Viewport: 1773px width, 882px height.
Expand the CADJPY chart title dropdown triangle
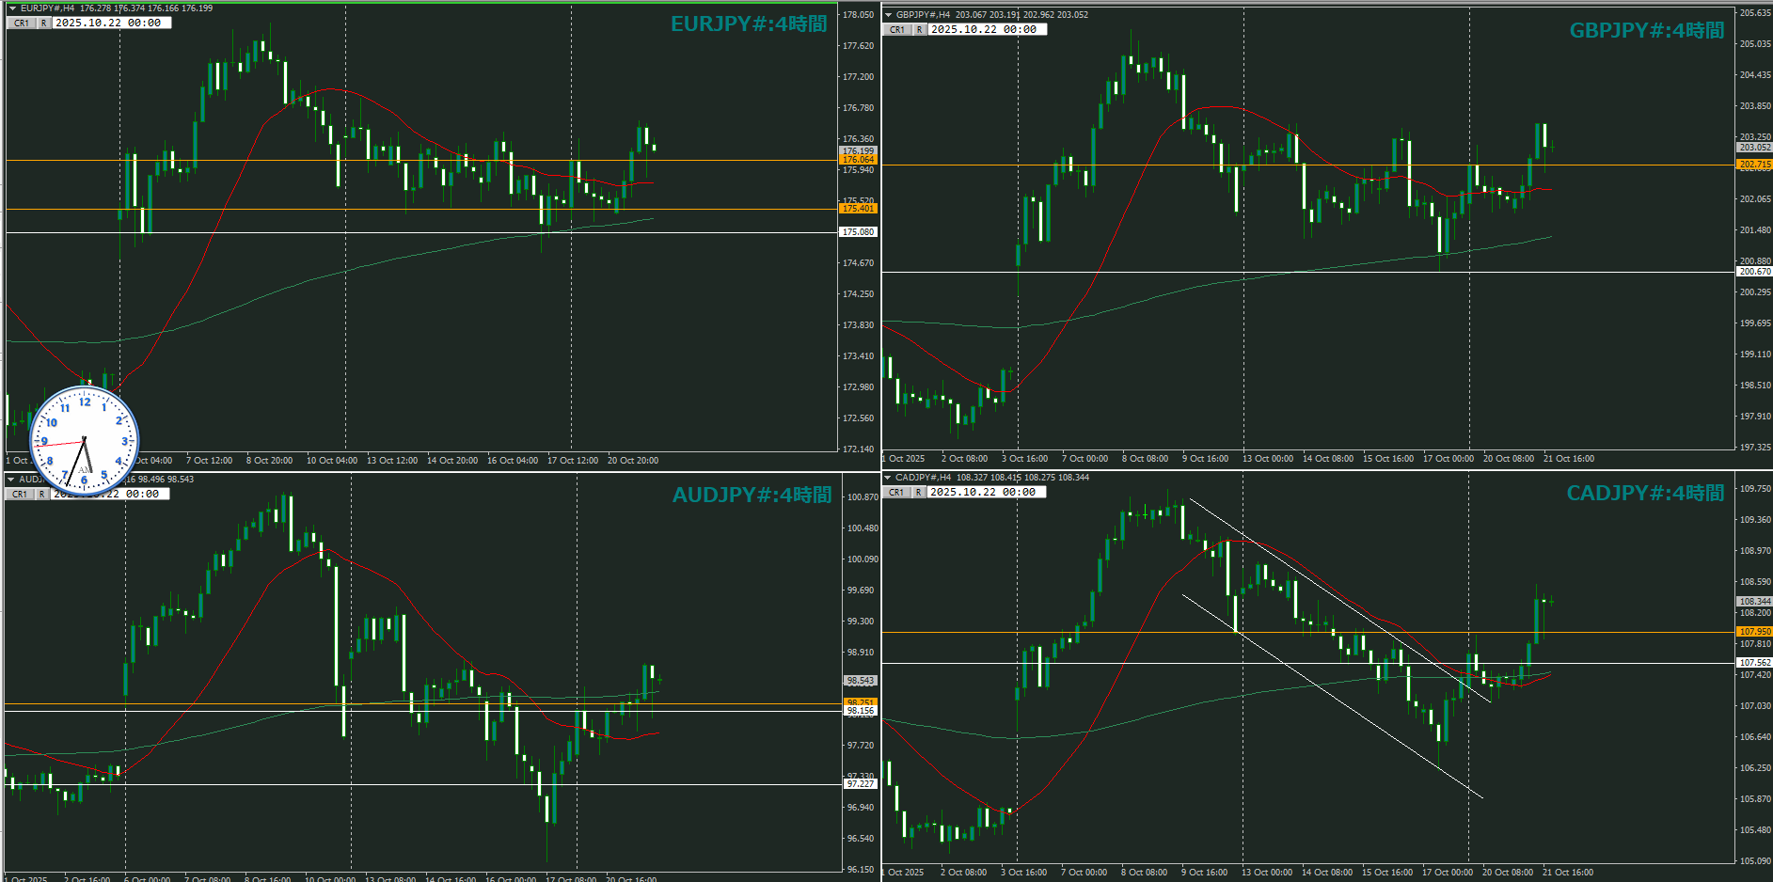888,478
